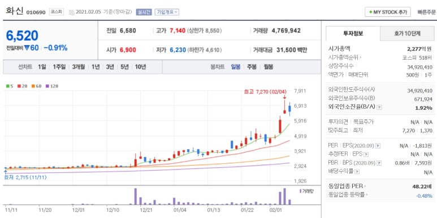Click the down-triangle icon beside 전일대비

[27, 48]
